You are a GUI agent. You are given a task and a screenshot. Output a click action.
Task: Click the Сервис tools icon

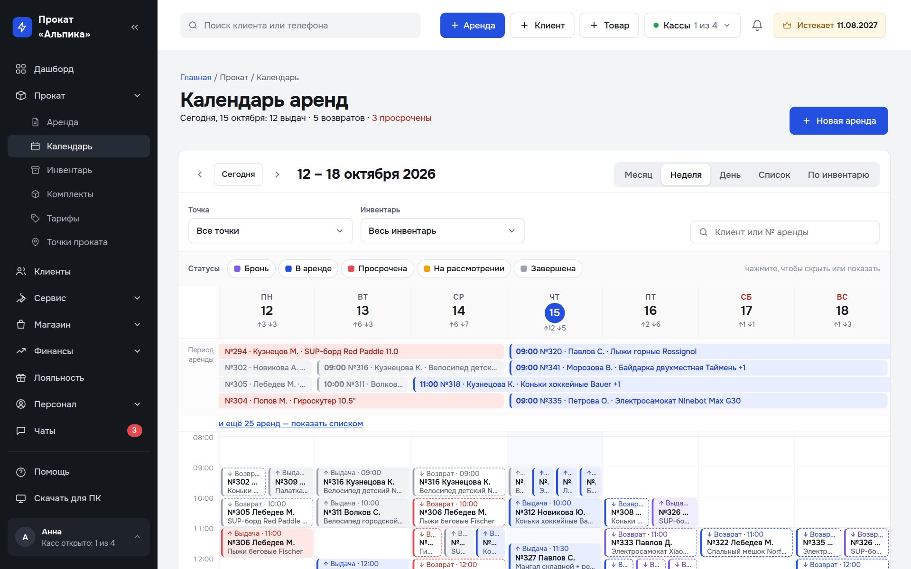(21, 298)
